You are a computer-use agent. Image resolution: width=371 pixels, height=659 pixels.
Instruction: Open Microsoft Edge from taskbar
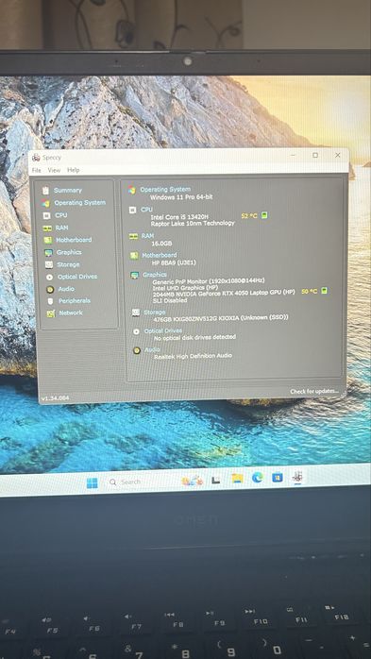click(x=257, y=478)
